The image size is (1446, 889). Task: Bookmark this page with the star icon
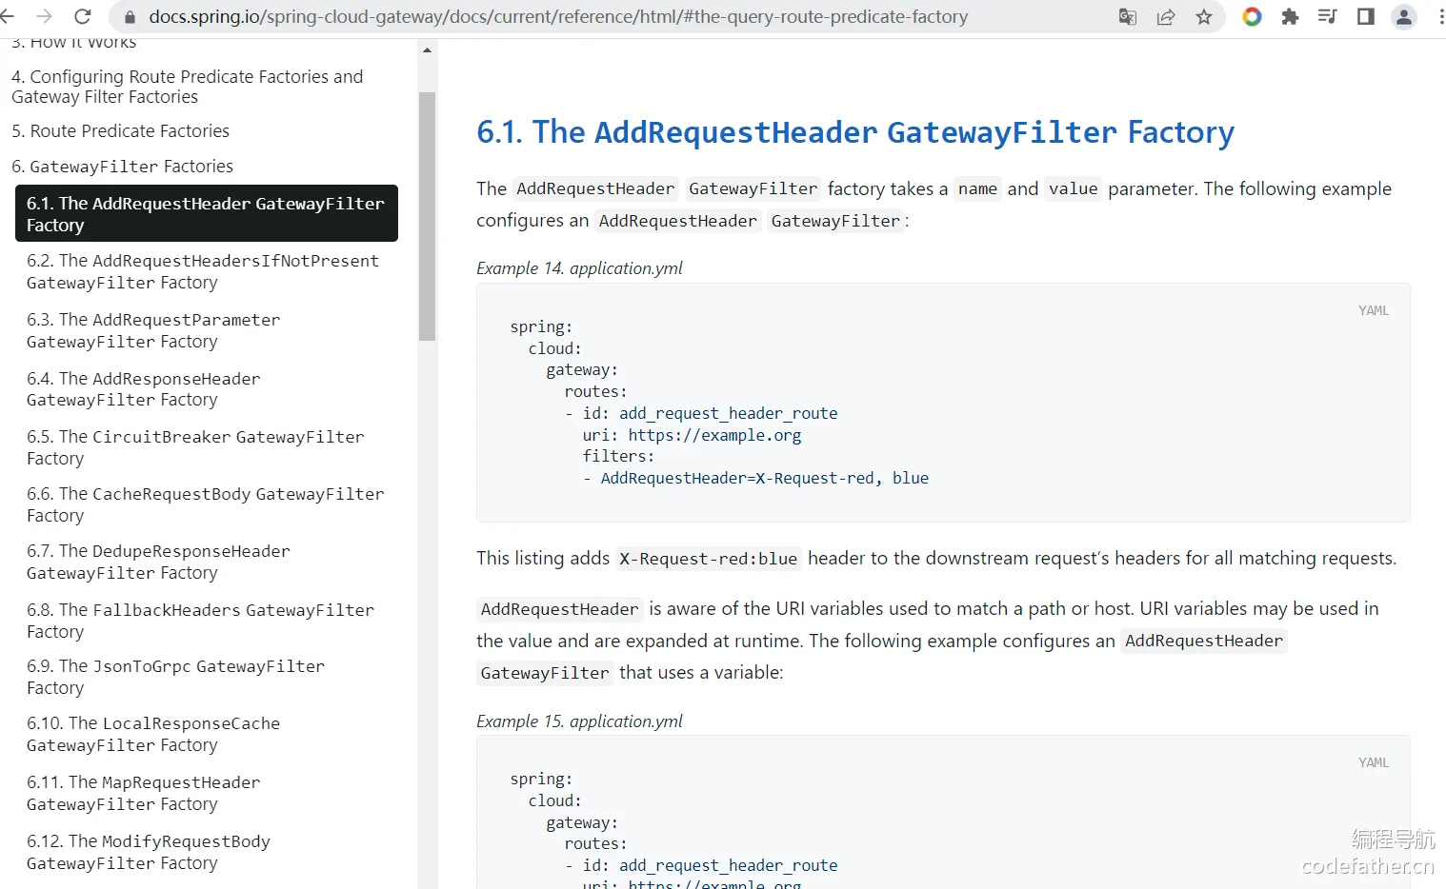pos(1204,17)
